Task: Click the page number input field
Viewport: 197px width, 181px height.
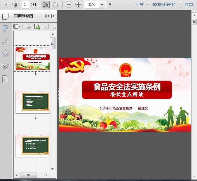Action: point(25,5)
